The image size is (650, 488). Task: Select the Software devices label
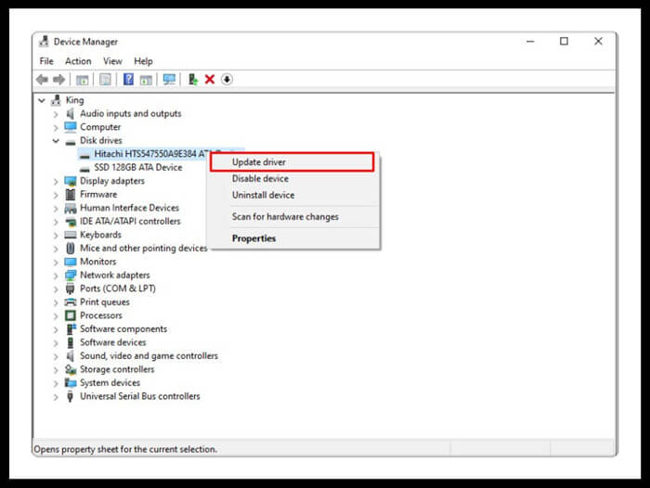pos(112,342)
